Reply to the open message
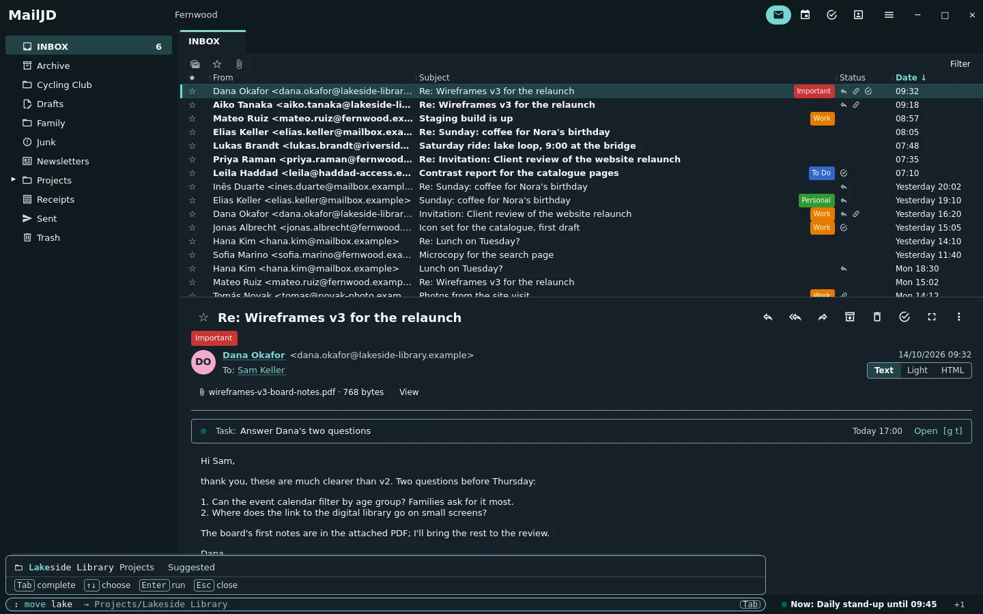The height and width of the screenshot is (614, 983). tap(768, 317)
